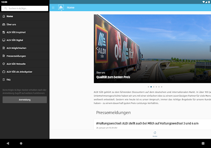Click the article date '28. Januar um 10:39 Uhr'
Image resolution: width=211 pixels, height=148 pixels.
click(x=107, y=128)
